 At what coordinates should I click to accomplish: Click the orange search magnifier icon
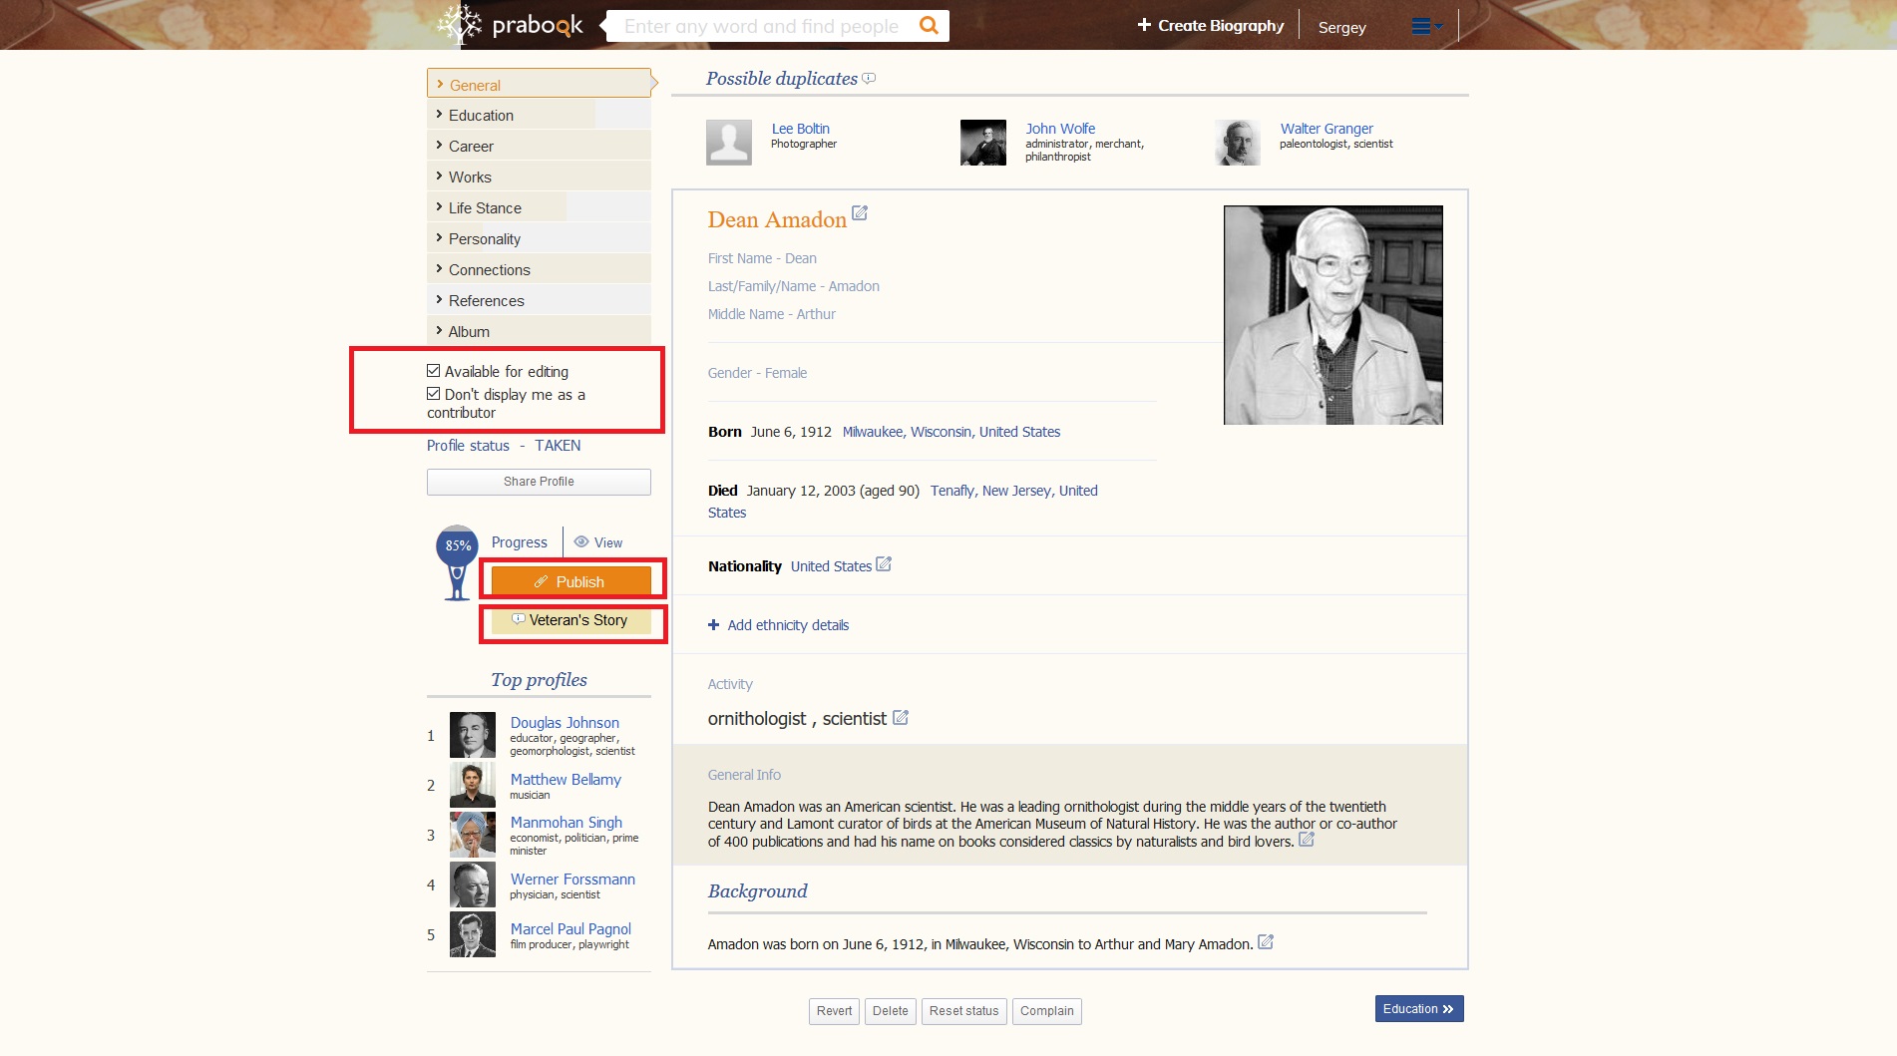(929, 25)
